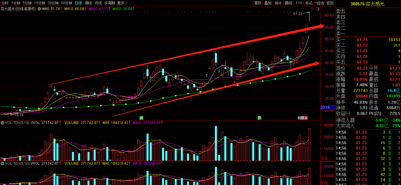Image resolution: width=401 pixels, height=185 pixels.
Task: Click the 买一 bid row
Action: (x=368, y=40)
